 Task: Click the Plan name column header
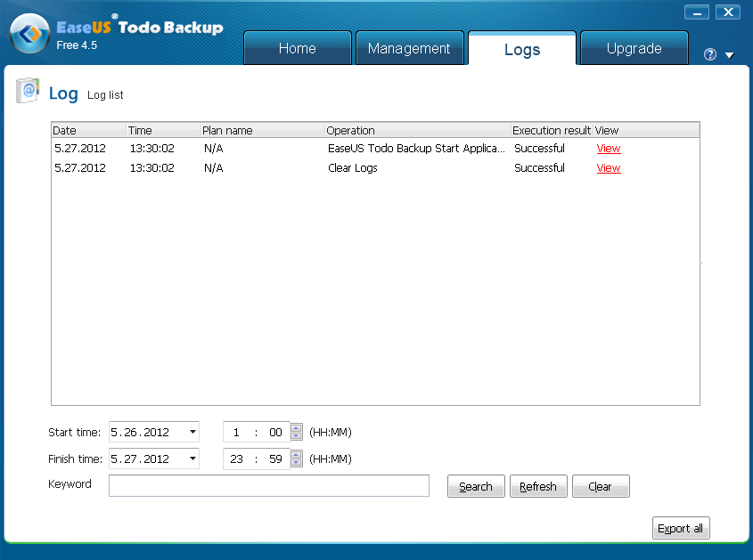(263, 131)
